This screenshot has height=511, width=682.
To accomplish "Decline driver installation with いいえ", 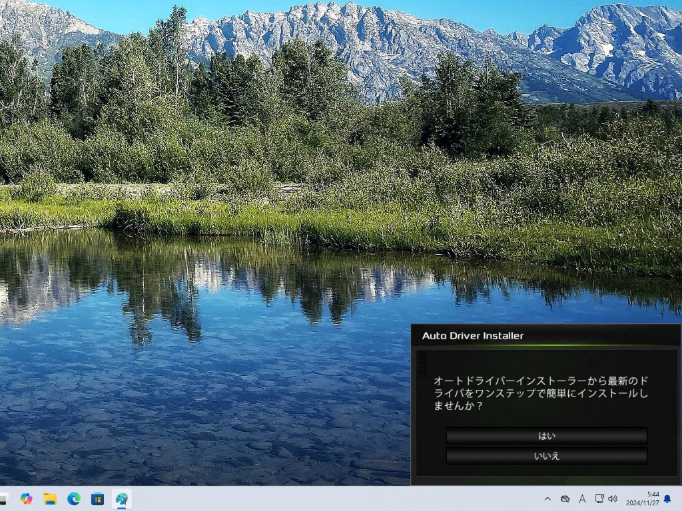I will pyautogui.click(x=546, y=456).
